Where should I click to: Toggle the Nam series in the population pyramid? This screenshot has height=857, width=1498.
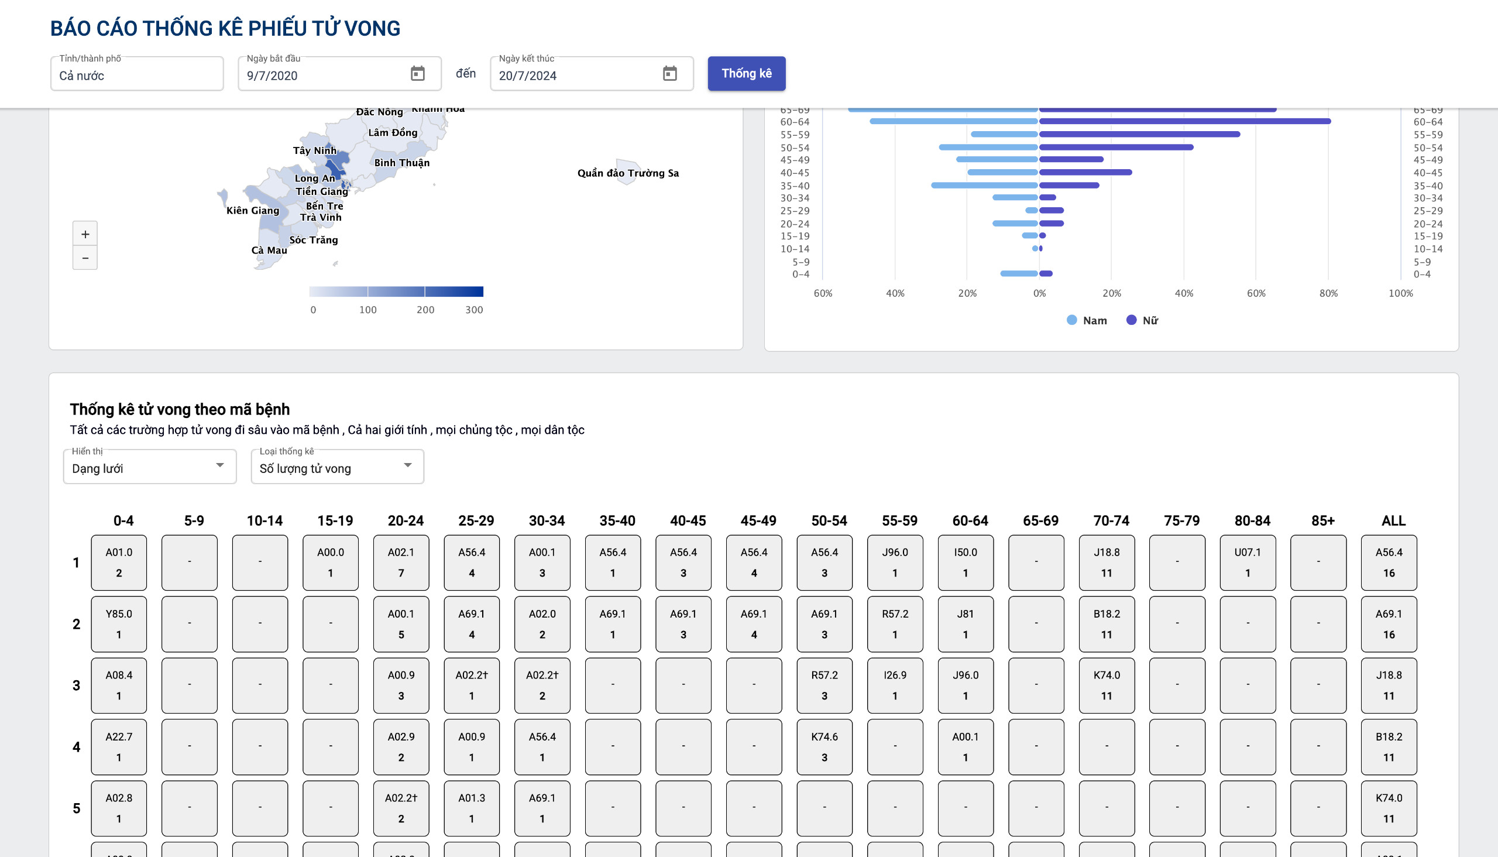pyautogui.click(x=1088, y=320)
